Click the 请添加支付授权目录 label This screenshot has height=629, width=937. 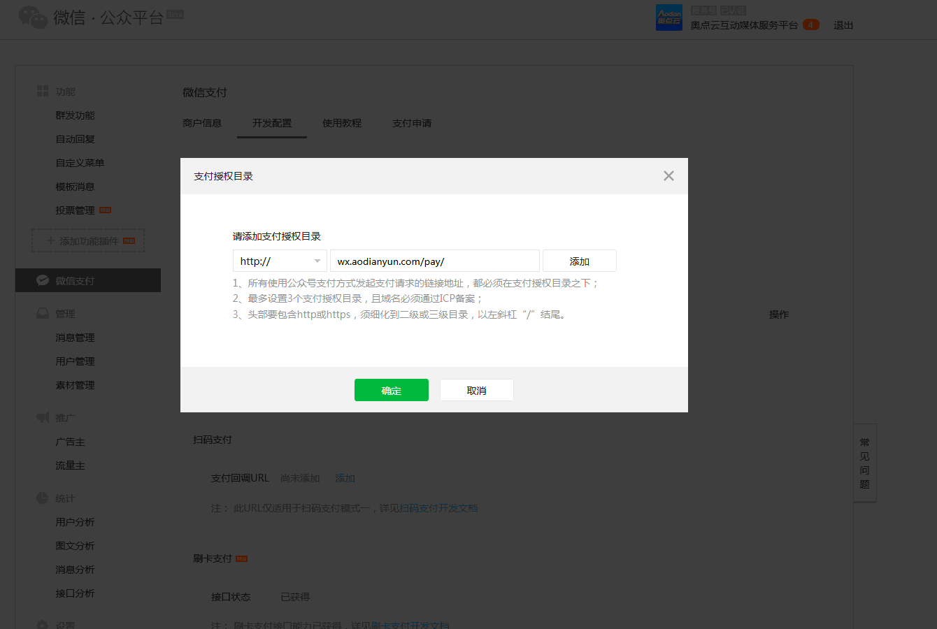277,236
